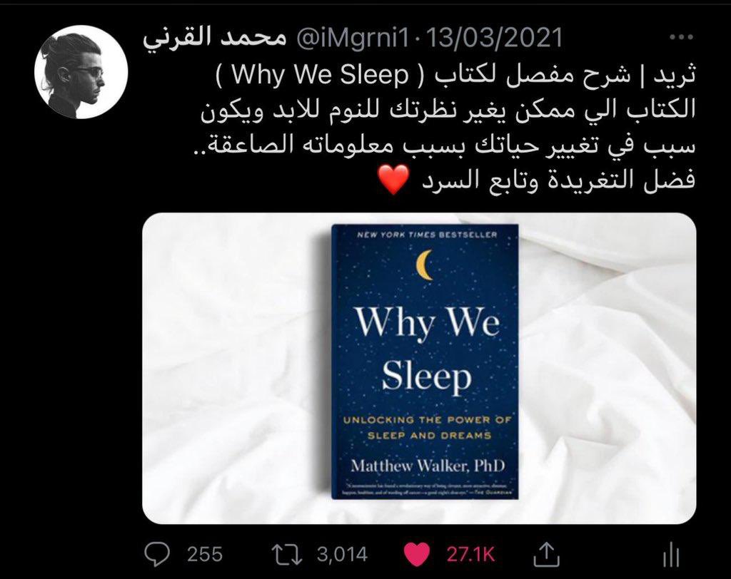The width and height of the screenshot is (731, 579).
Task: Click the 'Unlocking the Power of' subtitle
Action: (427, 420)
